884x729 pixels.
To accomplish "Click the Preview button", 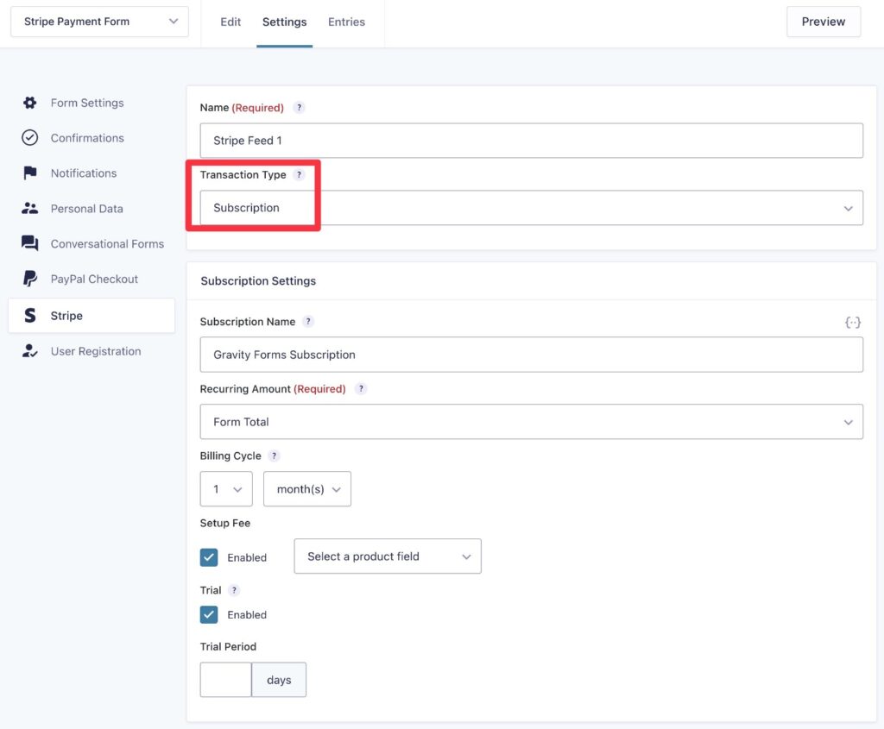I will [823, 21].
